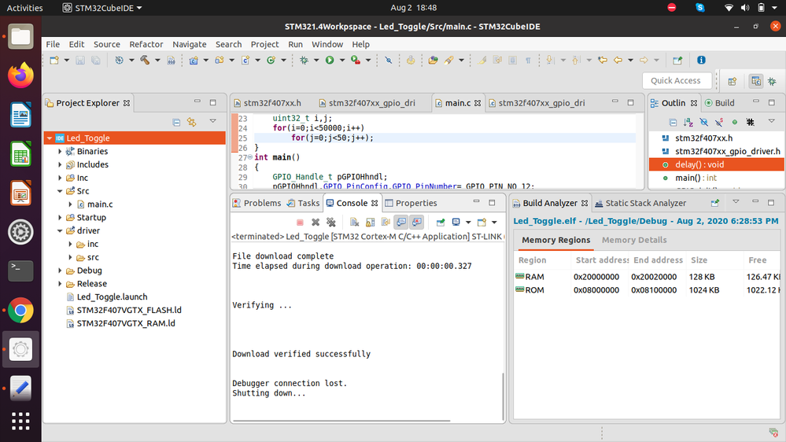This screenshot has height=442, width=786.
Task: Toggle Hide Fields in Outline toolbar
Action: 704,122
